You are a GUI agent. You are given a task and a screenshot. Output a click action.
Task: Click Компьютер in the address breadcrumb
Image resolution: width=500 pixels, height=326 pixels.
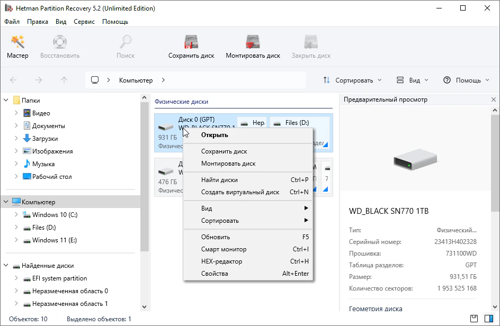pos(136,80)
